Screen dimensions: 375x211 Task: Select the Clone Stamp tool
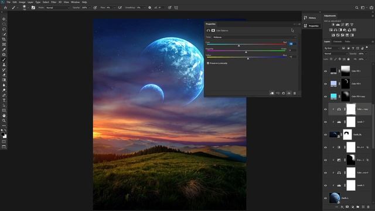click(4, 65)
